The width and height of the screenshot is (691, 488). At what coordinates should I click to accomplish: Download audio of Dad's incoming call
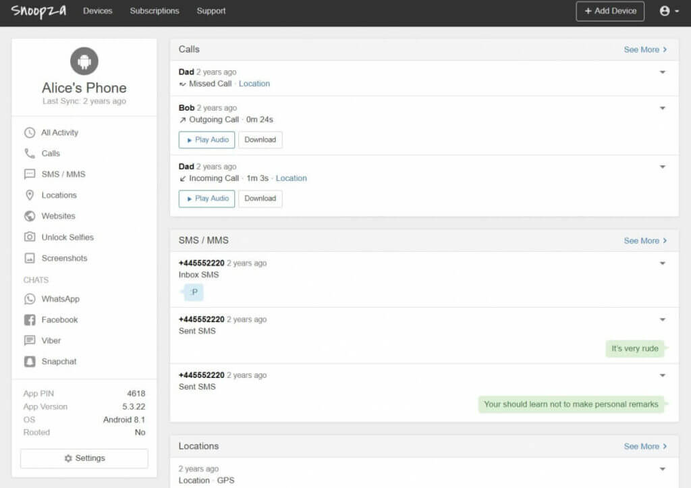(260, 198)
